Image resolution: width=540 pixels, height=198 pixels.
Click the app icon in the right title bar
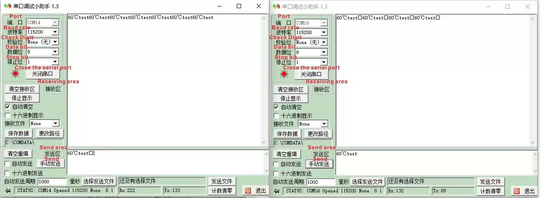[276, 7]
